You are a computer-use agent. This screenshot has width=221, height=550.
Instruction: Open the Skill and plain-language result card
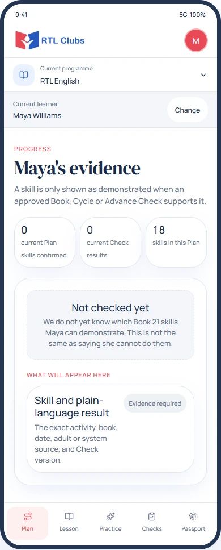[110, 430]
